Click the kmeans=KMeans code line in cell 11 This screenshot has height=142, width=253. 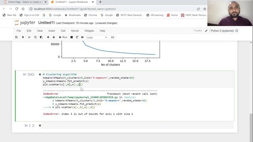click(x=89, y=78)
